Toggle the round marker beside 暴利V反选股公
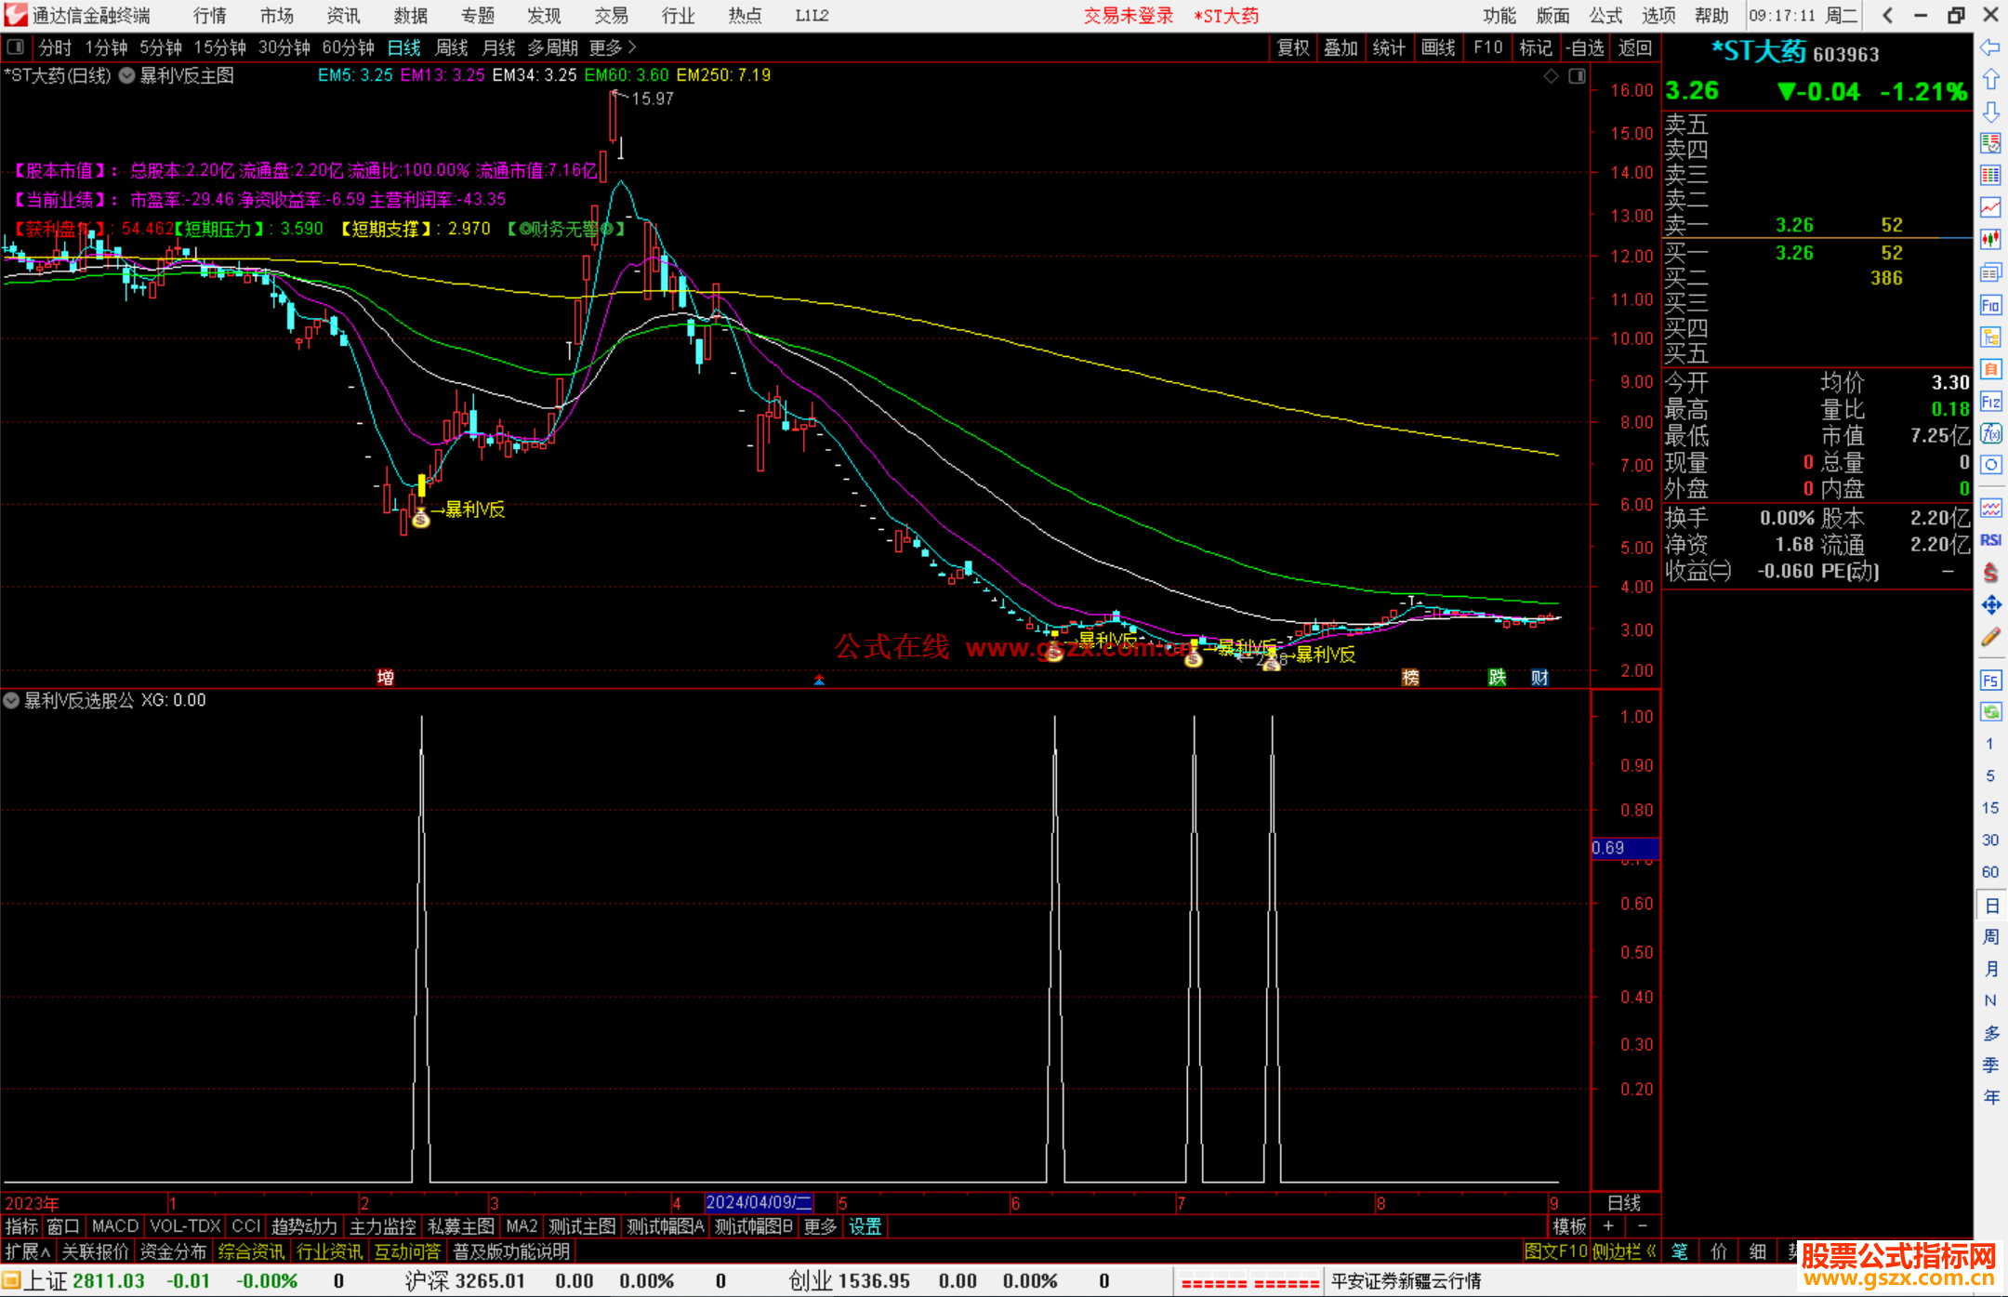 click(x=11, y=700)
